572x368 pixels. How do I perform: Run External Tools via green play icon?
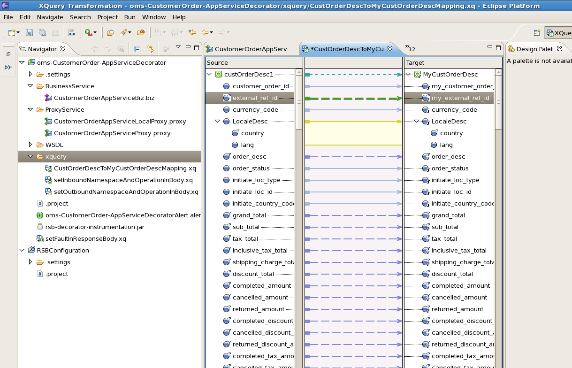(88, 32)
